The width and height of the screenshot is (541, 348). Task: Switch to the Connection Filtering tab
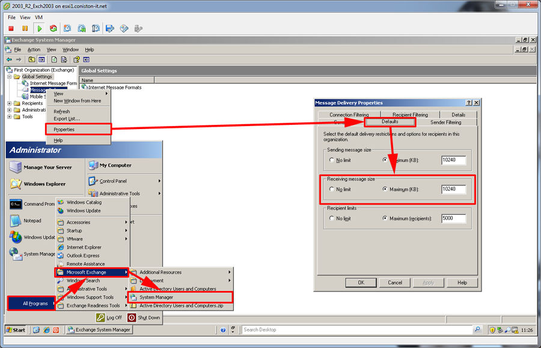coord(349,115)
